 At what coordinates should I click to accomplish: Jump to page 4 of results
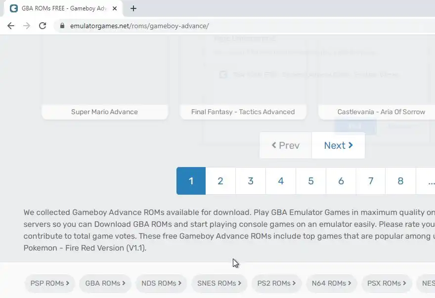281,181
